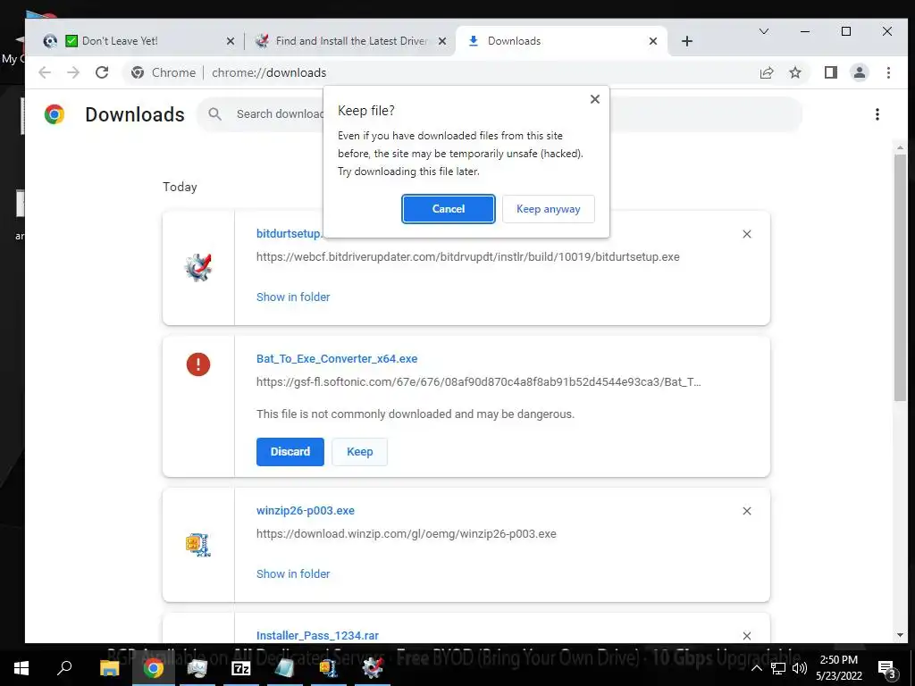915x686 pixels.
Task: Share this page icon in address bar
Action: [x=766, y=72]
